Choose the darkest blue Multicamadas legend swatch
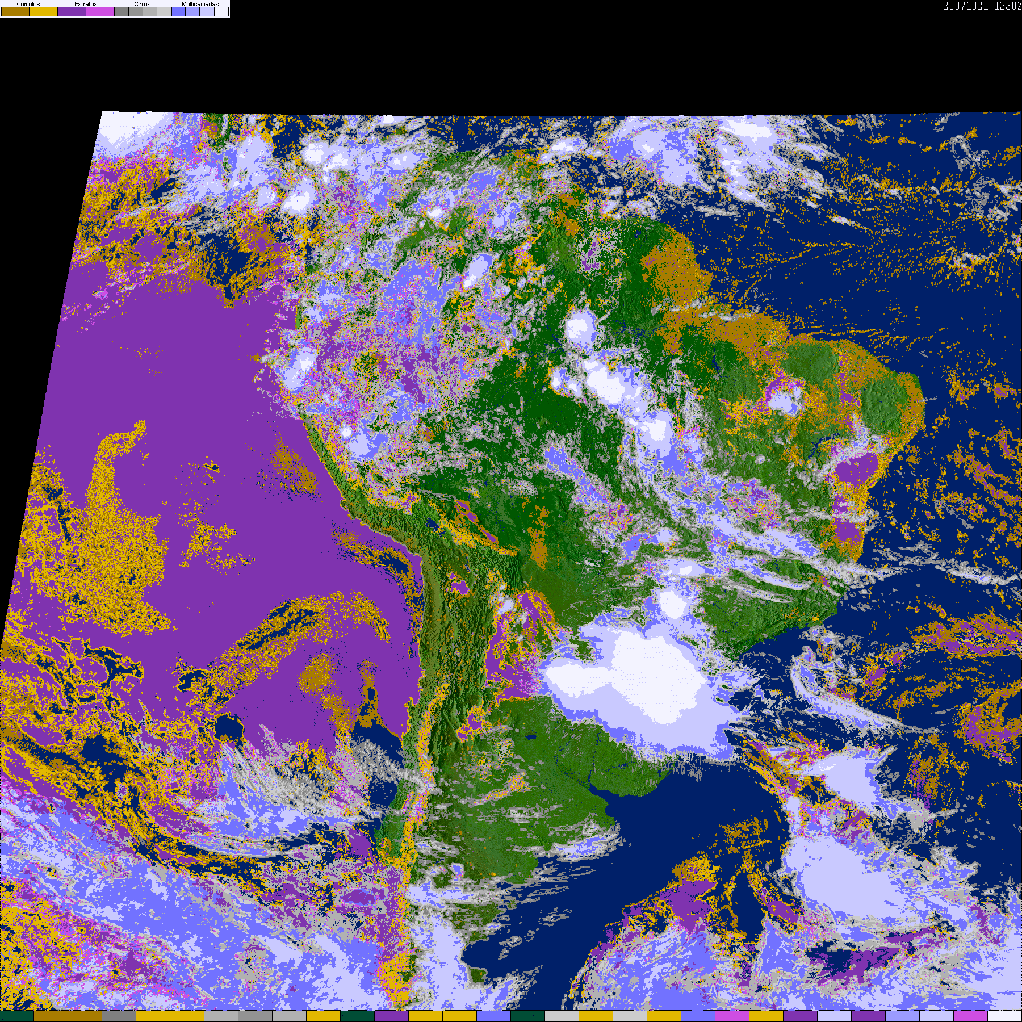Viewport: 1022px width, 1022px height. pyautogui.click(x=178, y=11)
